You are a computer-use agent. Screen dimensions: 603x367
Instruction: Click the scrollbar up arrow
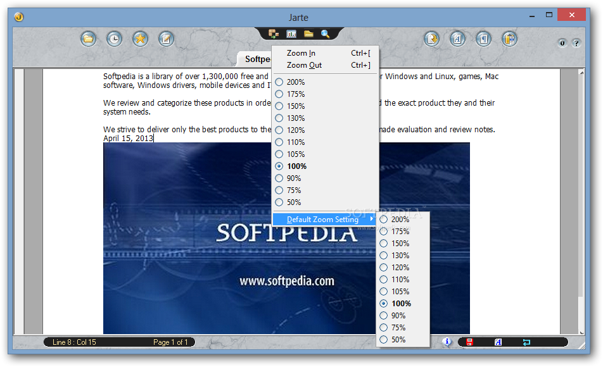point(581,73)
